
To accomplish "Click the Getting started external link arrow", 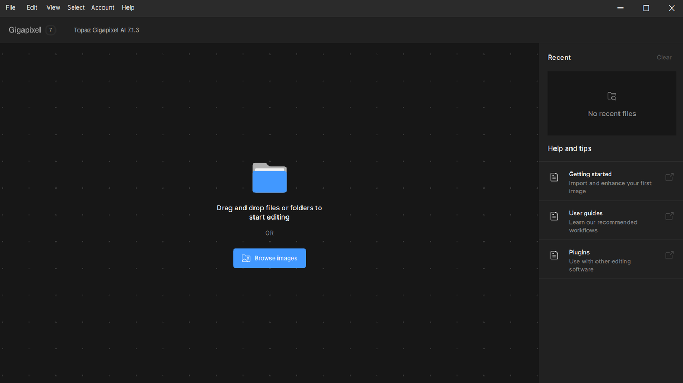I will point(670,177).
